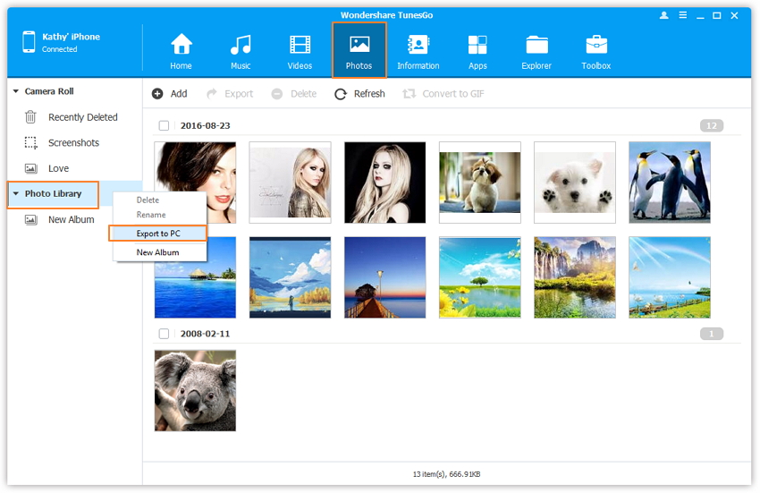Click the Add button
The width and height of the screenshot is (760, 493).
(169, 94)
